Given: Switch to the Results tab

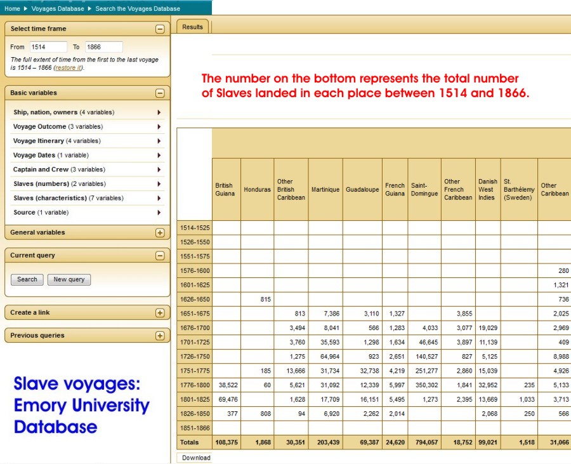Looking at the screenshot, I should pyautogui.click(x=193, y=27).
